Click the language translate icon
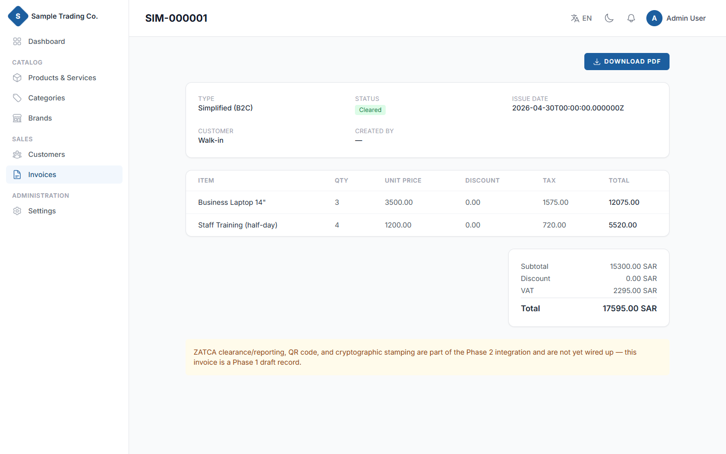 click(x=575, y=18)
